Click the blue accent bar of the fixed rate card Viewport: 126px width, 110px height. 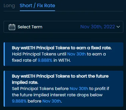[4, 54]
